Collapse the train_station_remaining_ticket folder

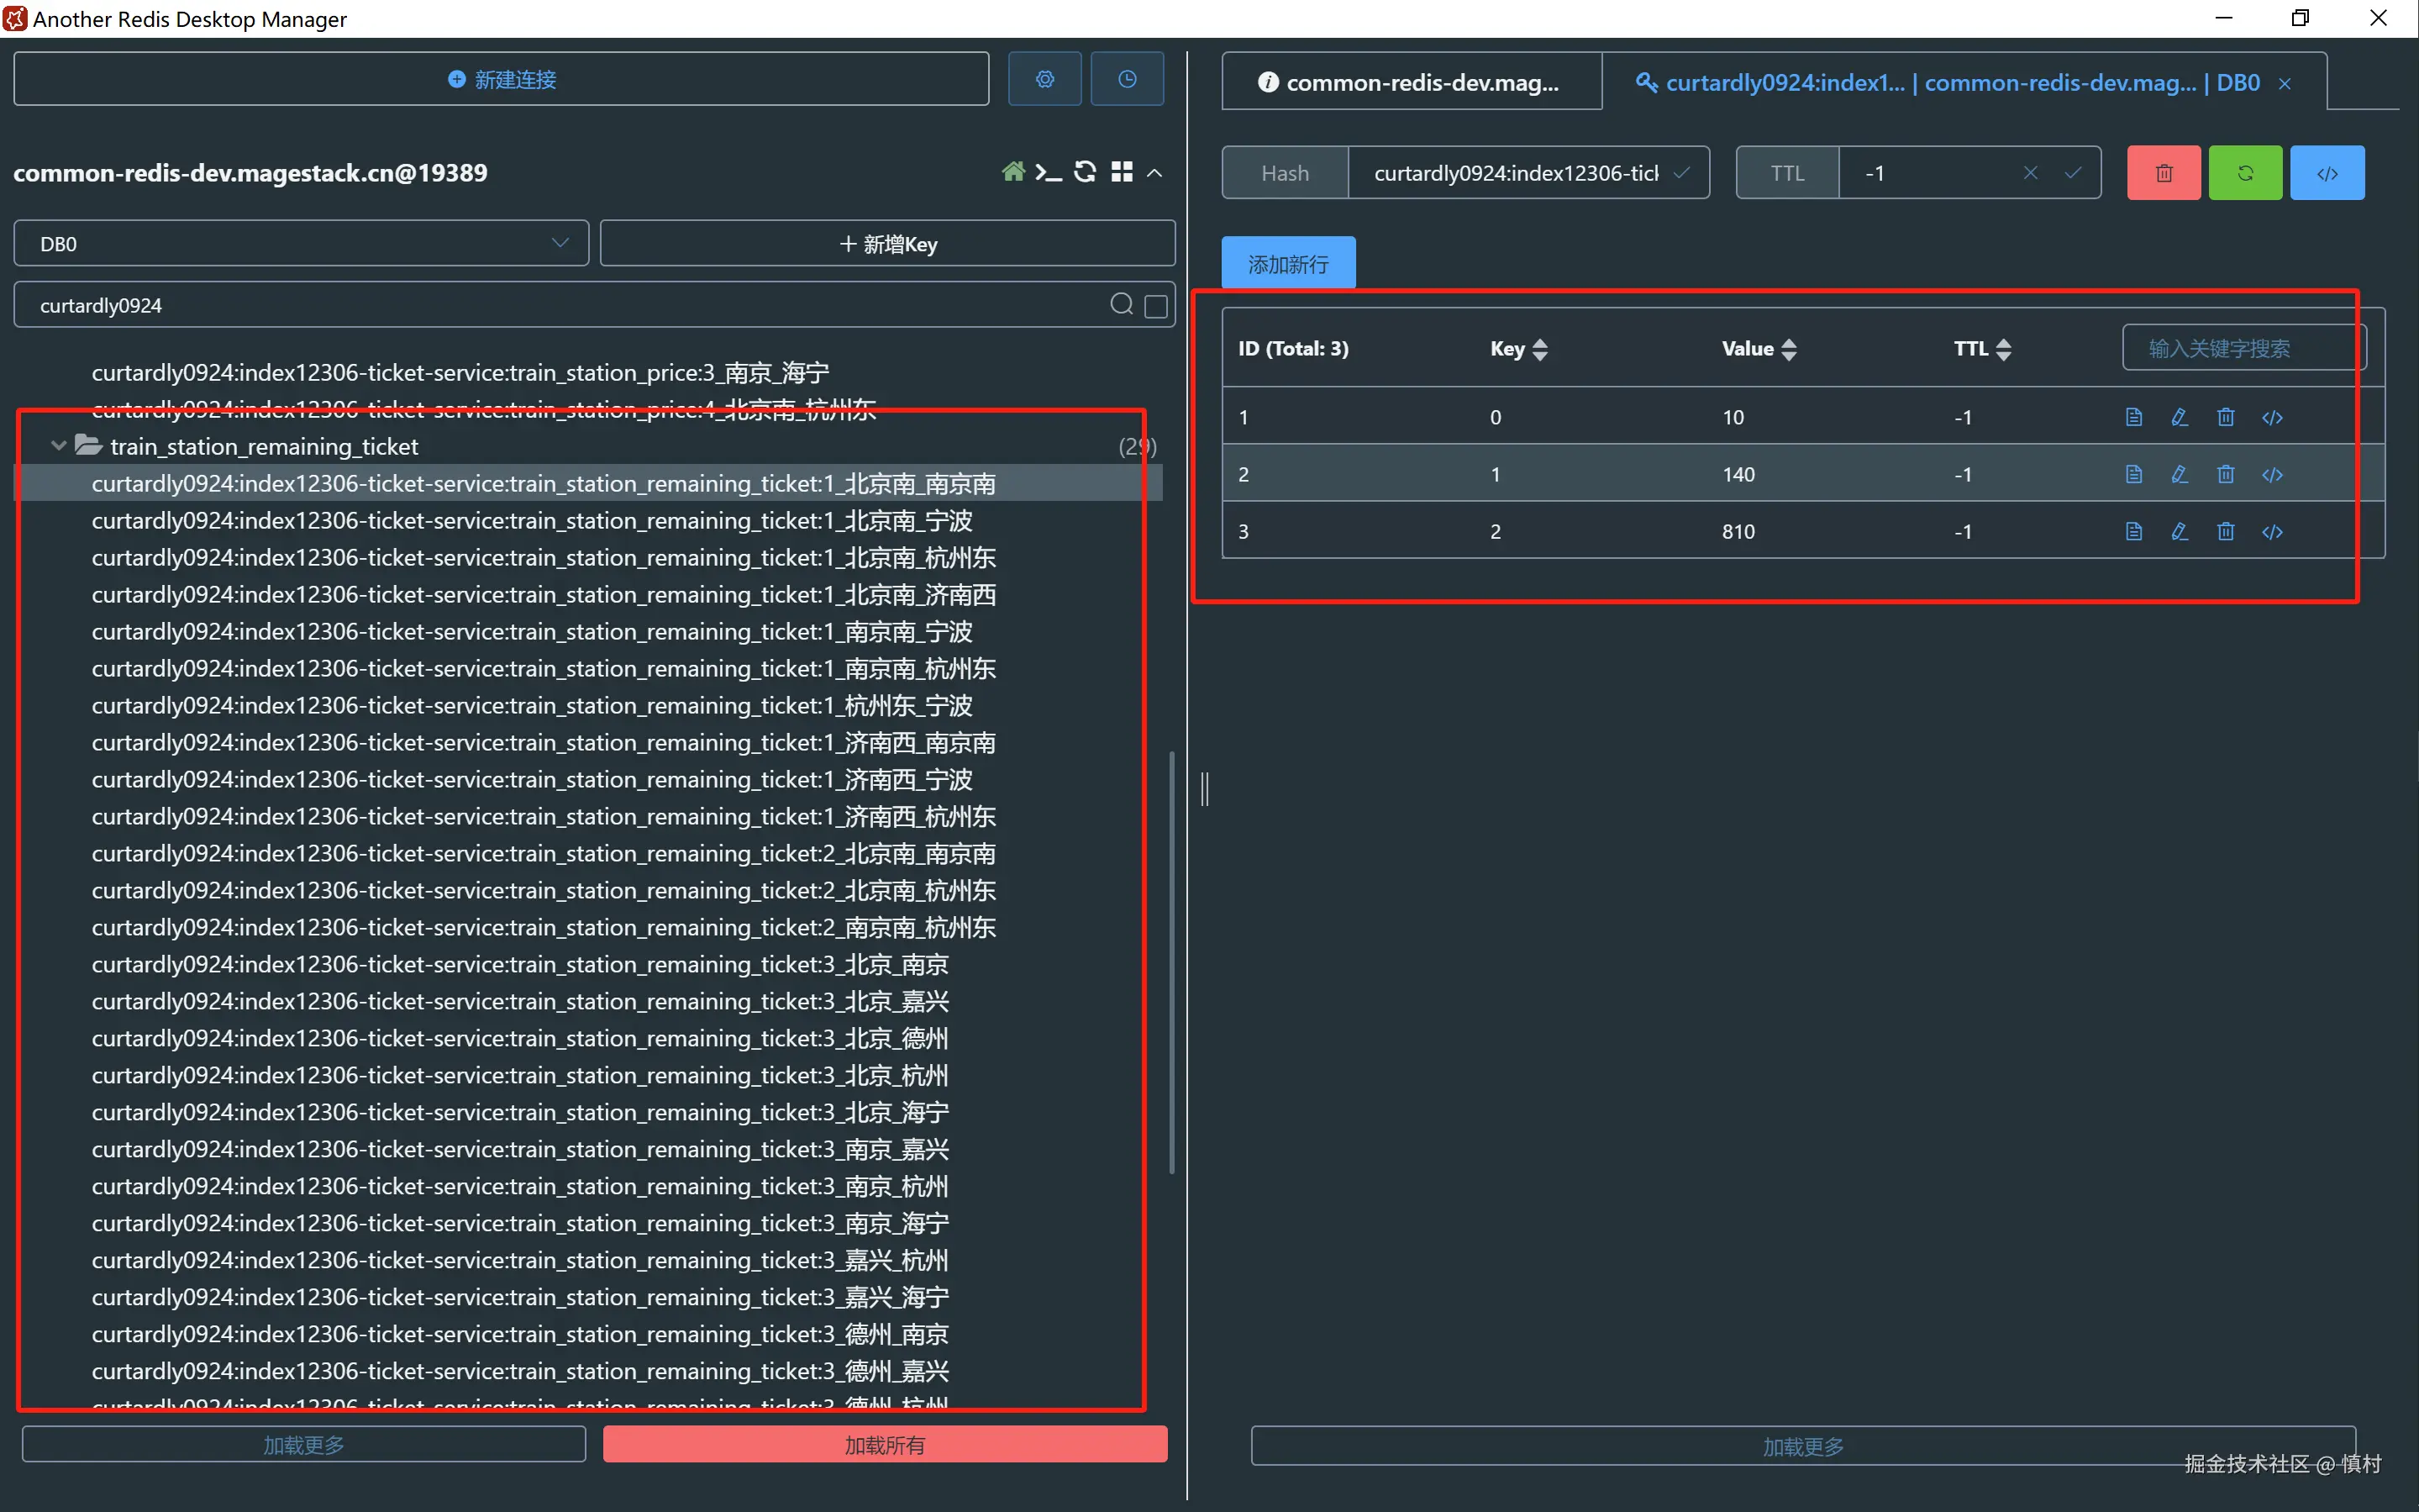pos(59,446)
